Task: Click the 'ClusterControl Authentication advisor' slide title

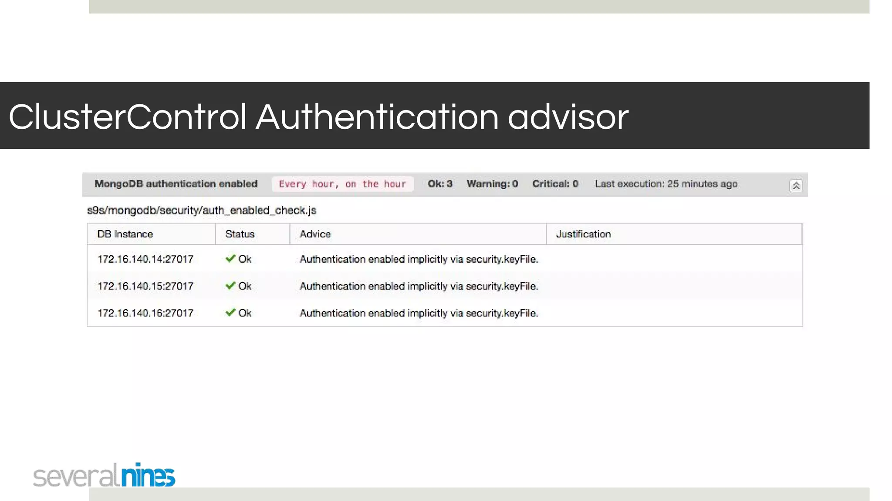Action: pos(318,117)
